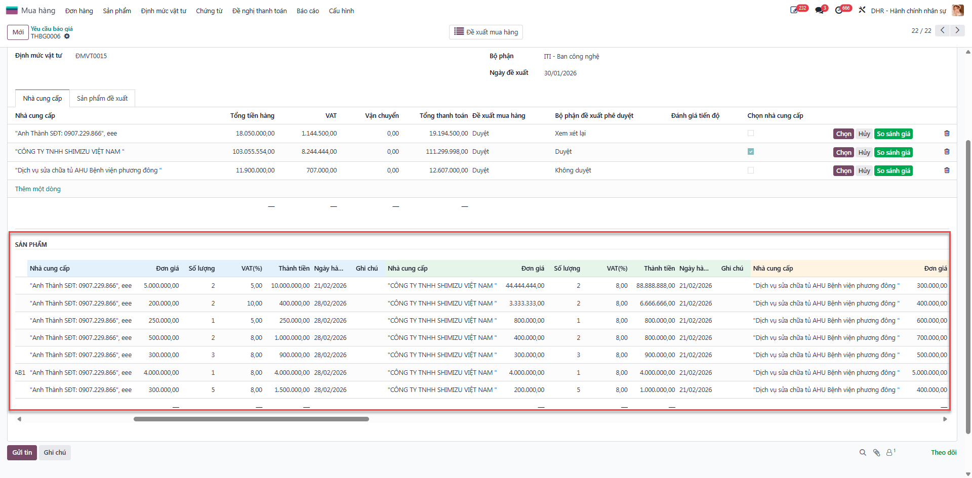This screenshot has height=478, width=972.
Task: Open the followers person icon
Action: tap(890, 453)
